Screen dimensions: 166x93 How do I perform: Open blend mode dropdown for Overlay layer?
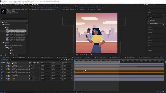[45, 65]
